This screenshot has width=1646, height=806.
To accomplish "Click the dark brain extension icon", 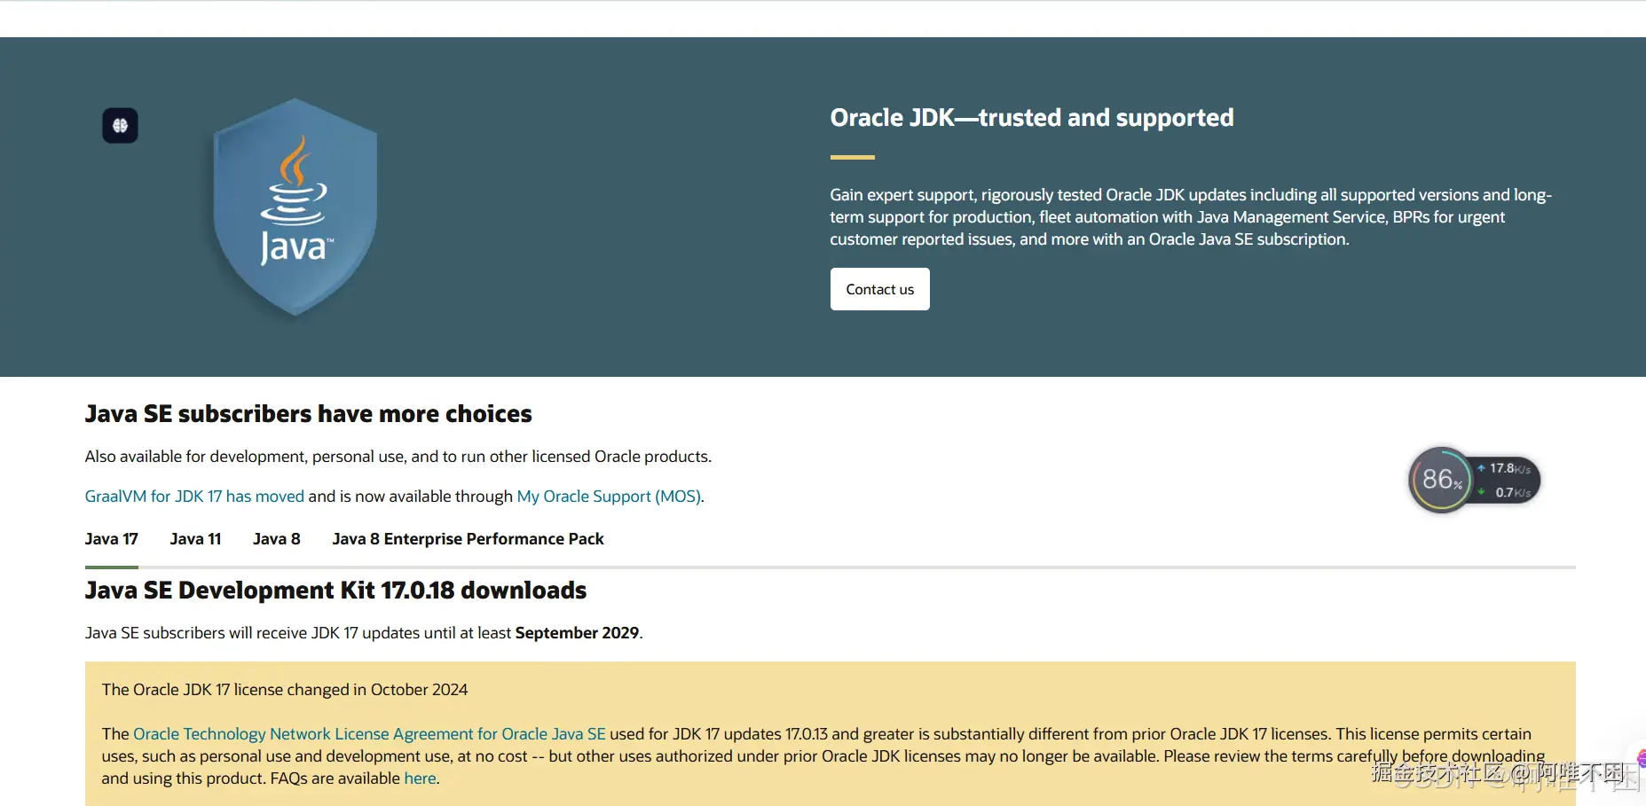I will pos(120,125).
